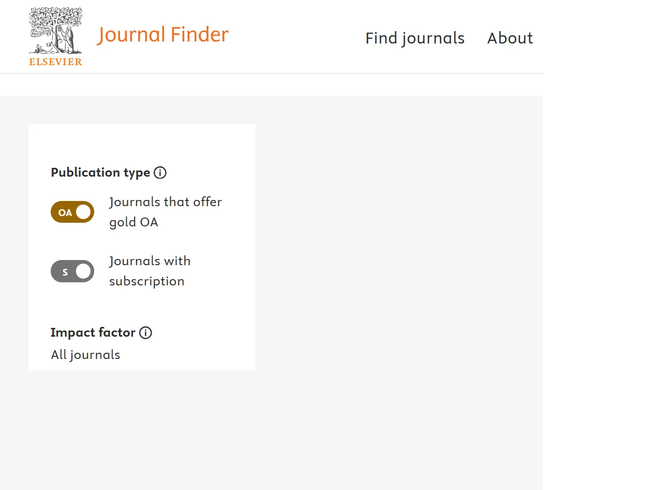The width and height of the screenshot is (652, 490).
Task: Click the S badge on the subscription toggle
Action: coord(64,271)
